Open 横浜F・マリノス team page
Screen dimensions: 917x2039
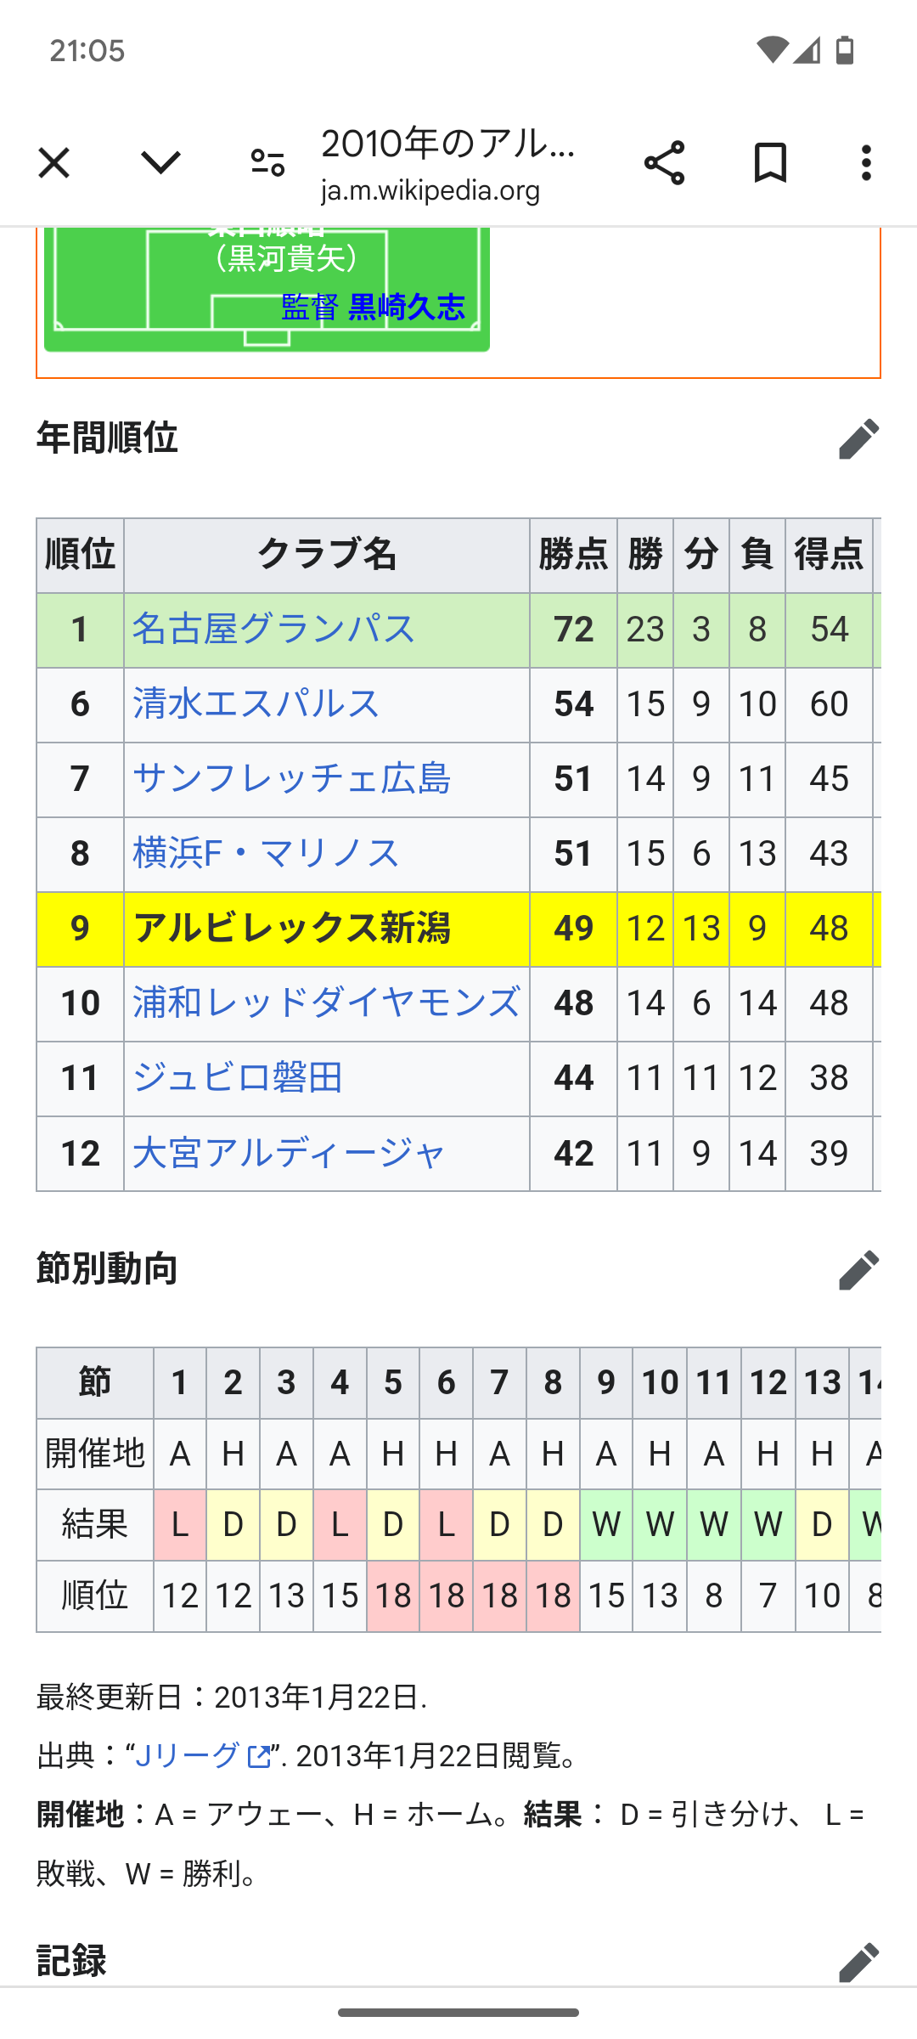(x=265, y=854)
